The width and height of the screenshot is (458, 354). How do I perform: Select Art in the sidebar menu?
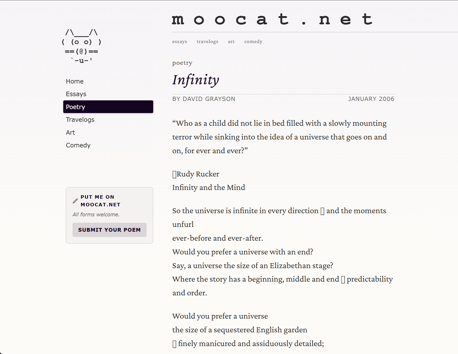click(70, 132)
